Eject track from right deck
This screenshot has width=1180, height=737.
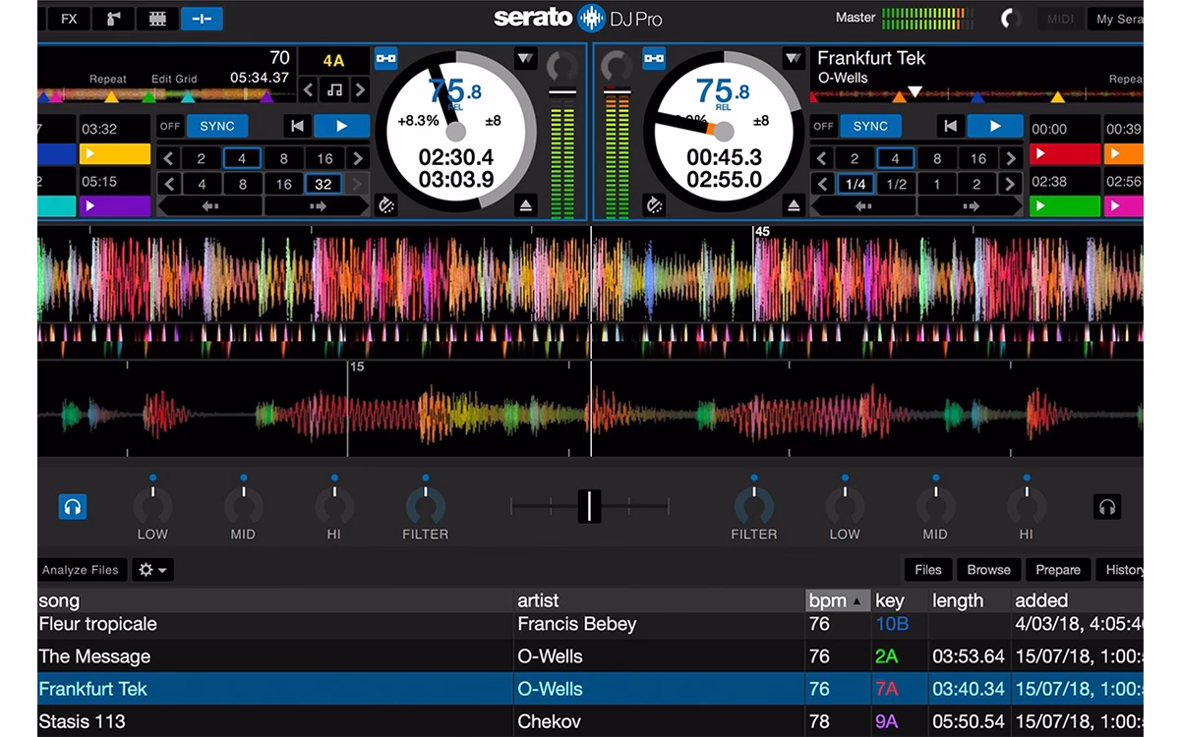[x=794, y=204]
